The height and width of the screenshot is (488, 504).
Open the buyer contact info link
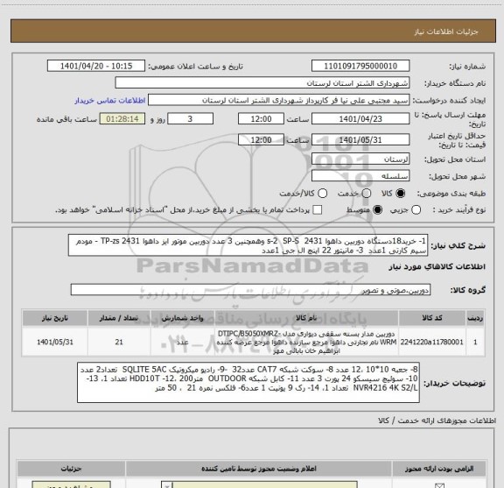pyautogui.click(x=110, y=101)
